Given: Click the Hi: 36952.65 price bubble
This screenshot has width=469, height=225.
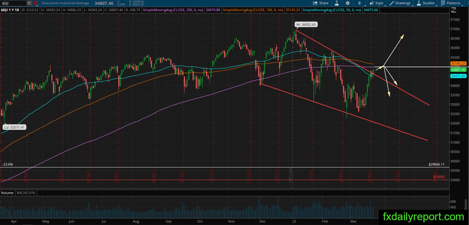Looking at the screenshot, I should (306, 25).
